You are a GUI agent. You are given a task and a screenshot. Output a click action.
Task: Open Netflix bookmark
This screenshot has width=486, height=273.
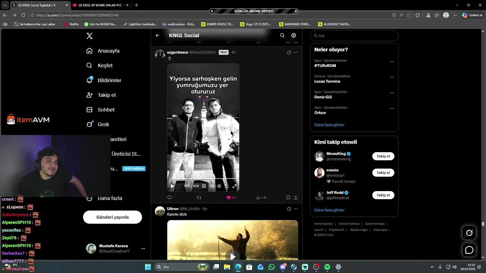coord(72,24)
